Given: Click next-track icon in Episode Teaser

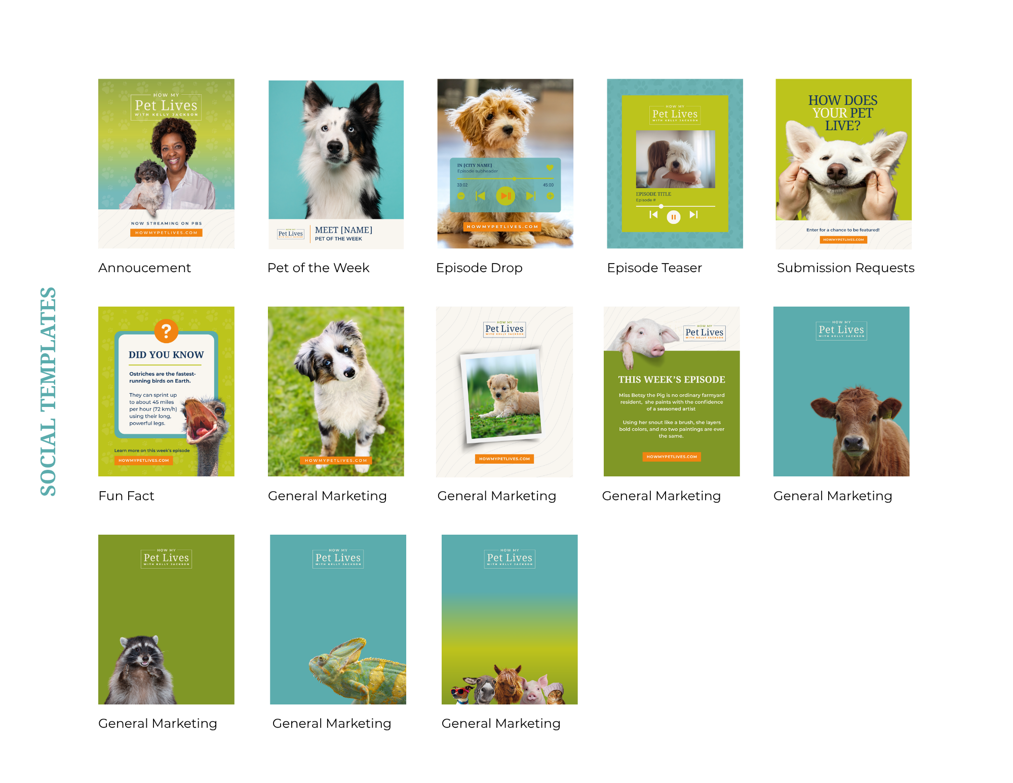Looking at the screenshot, I should (694, 215).
